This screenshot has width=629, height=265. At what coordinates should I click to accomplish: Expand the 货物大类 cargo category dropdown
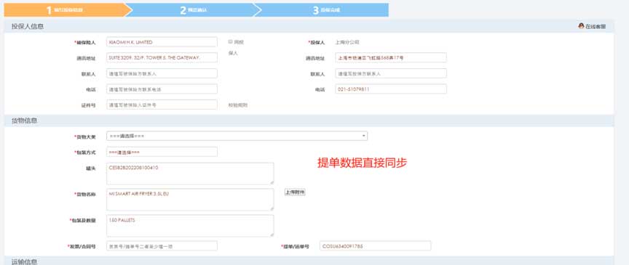[x=237, y=136]
